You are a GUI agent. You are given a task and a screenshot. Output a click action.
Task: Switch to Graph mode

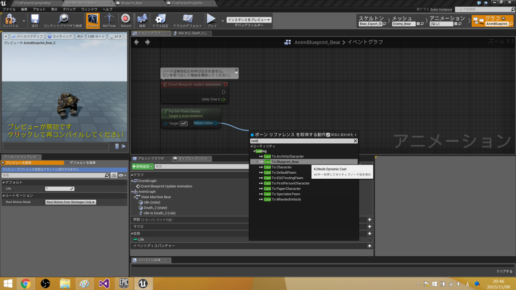pyautogui.click(x=493, y=21)
